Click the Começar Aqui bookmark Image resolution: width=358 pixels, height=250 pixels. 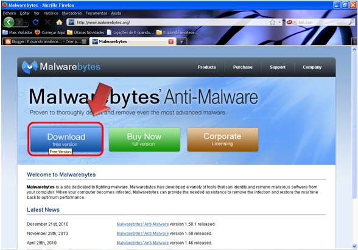coord(50,32)
